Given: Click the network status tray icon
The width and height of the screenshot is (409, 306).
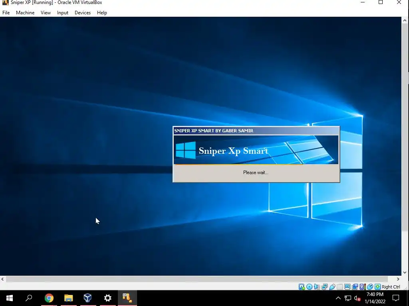Looking at the screenshot, I should tap(348, 298).
